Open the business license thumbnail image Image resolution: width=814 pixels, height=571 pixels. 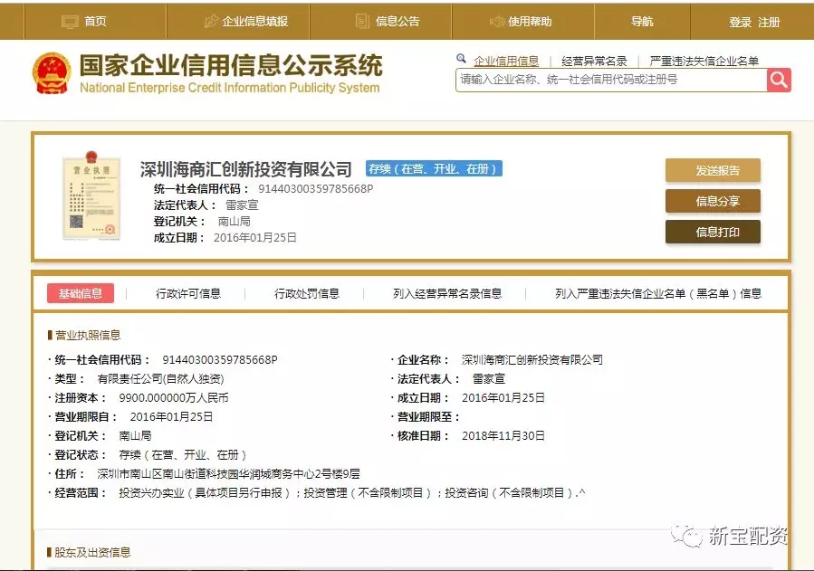pos(91,197)
